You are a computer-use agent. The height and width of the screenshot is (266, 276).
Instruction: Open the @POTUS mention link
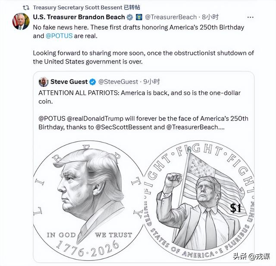(59, 36)
